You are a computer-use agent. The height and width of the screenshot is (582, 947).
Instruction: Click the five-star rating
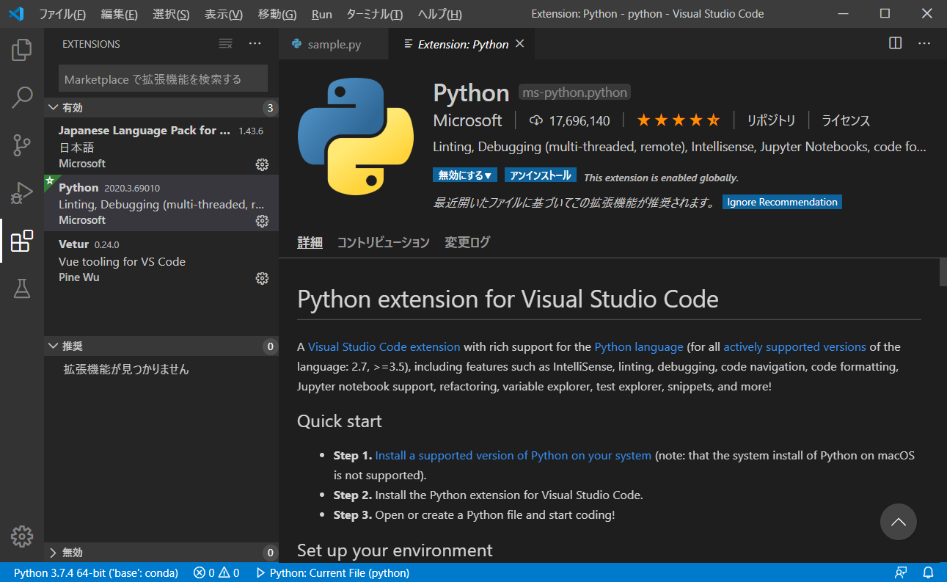pos(679,120)
